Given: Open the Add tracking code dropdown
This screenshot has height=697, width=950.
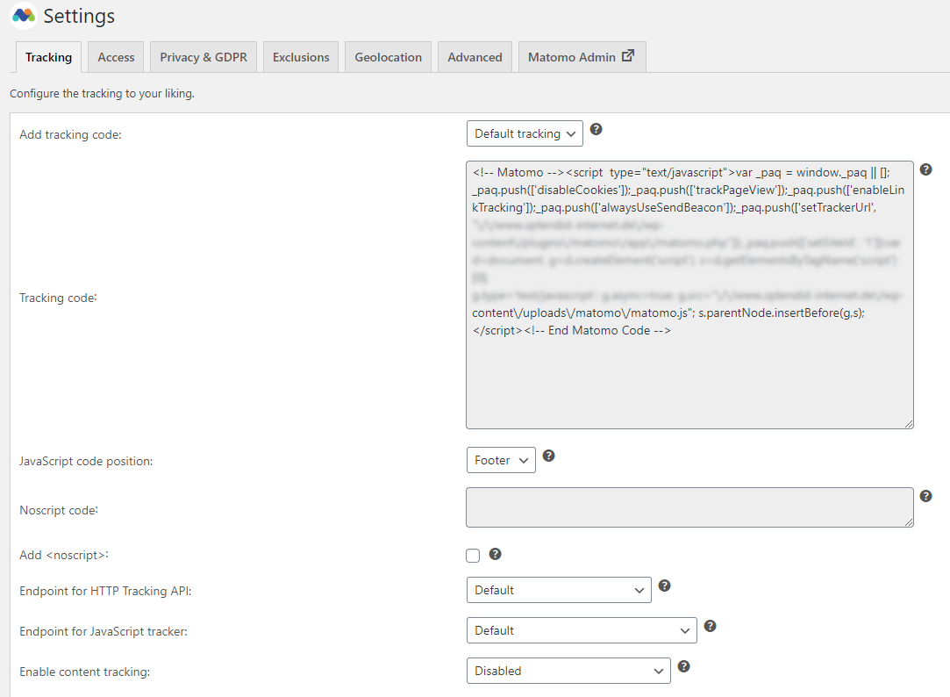Looking at the screenshot, I should pyautogui.click(x=525, y=133).
